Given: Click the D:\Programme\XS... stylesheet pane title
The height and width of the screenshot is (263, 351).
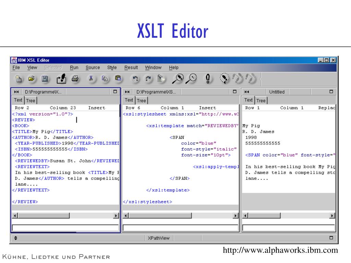Looking at the screenshot, I should click(x=156, y=92).
